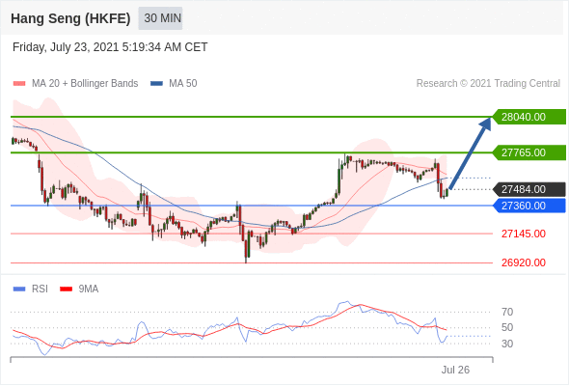Viewport: 569px width, 386px height.
Task: Click the 30 MIN timeframe button
Action: click(160, 17)
